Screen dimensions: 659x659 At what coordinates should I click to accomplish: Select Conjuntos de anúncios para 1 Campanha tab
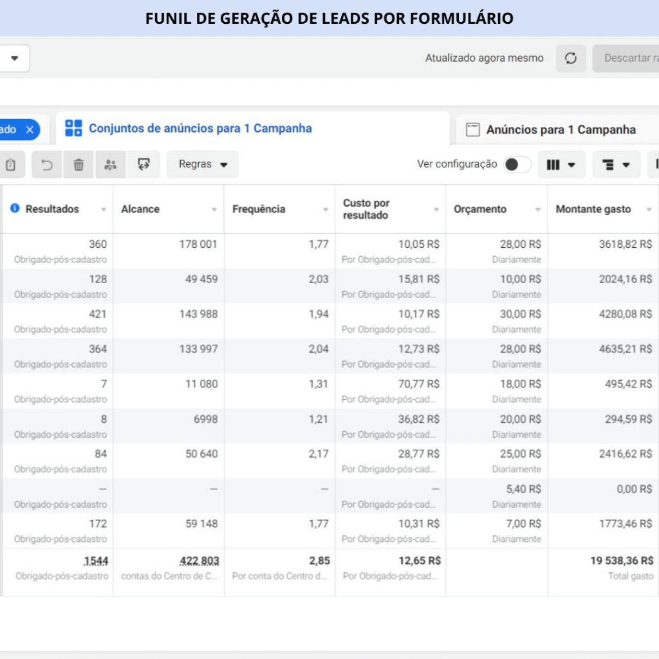coord(200,128)
